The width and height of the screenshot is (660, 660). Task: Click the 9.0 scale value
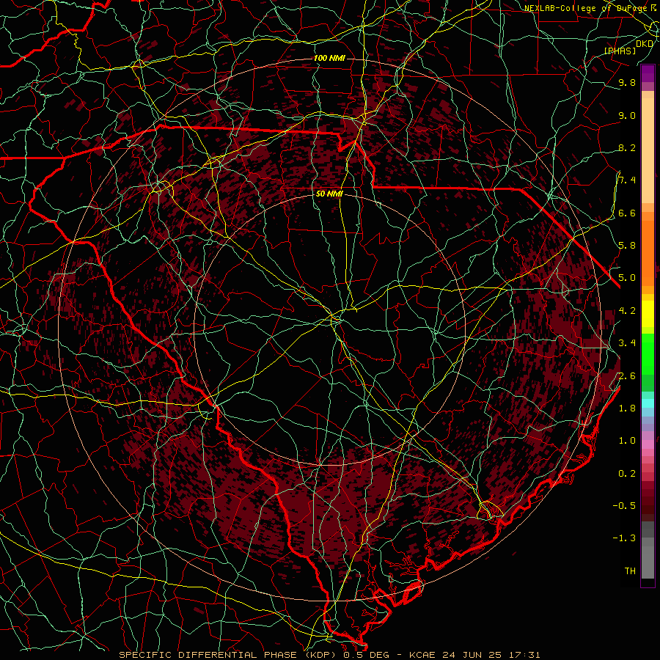click(627, 115)
